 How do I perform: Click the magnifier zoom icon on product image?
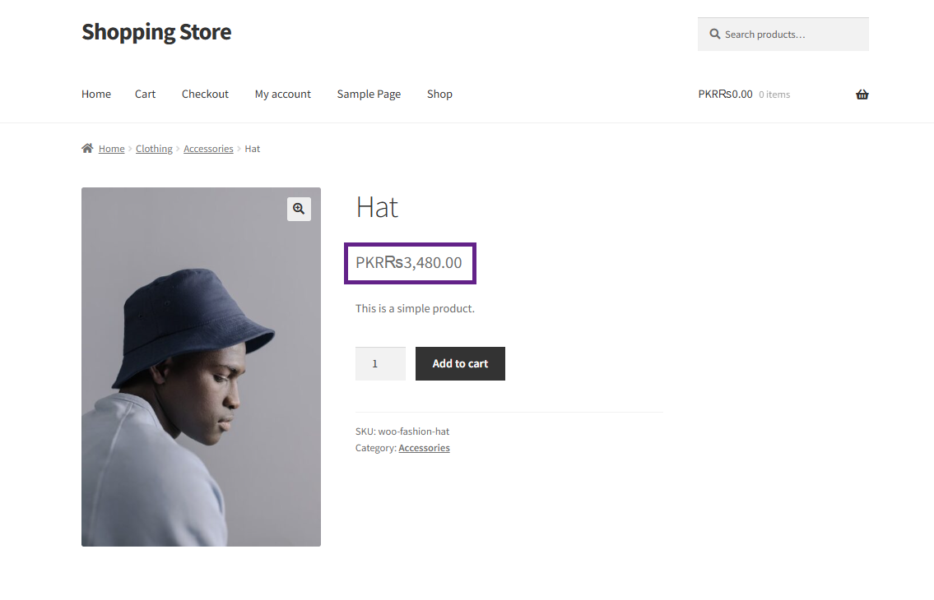tap(299, 209)
